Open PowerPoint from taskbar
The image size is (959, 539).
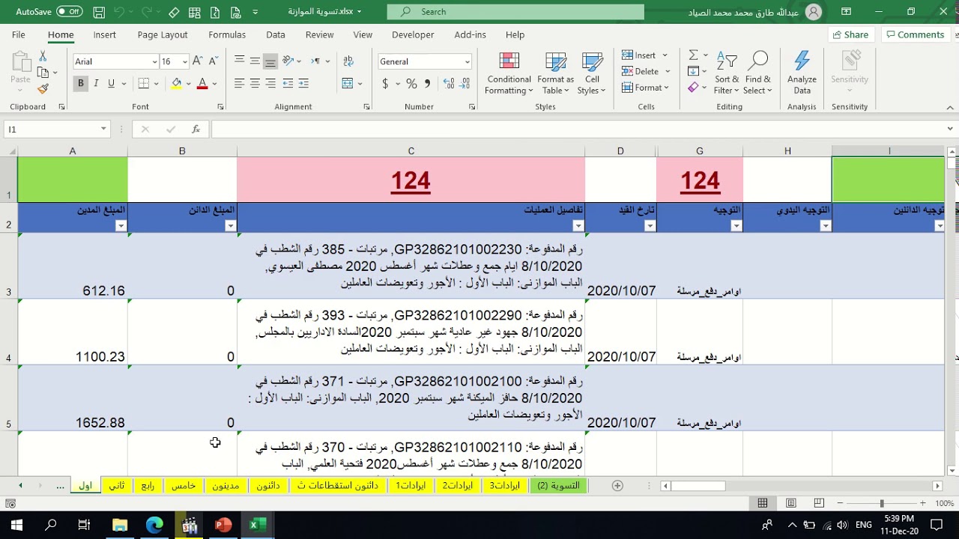(223, 526)
